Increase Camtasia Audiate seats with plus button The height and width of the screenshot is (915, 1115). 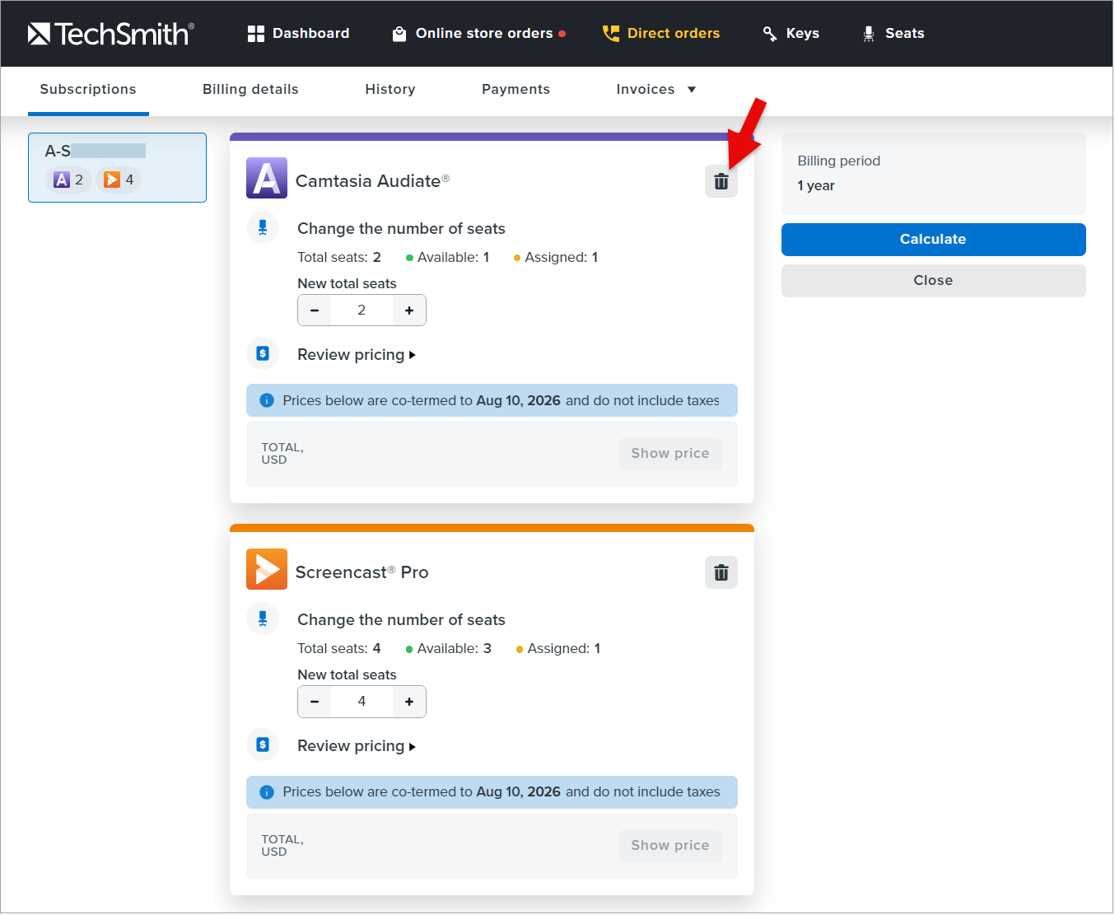click(409, 310)
